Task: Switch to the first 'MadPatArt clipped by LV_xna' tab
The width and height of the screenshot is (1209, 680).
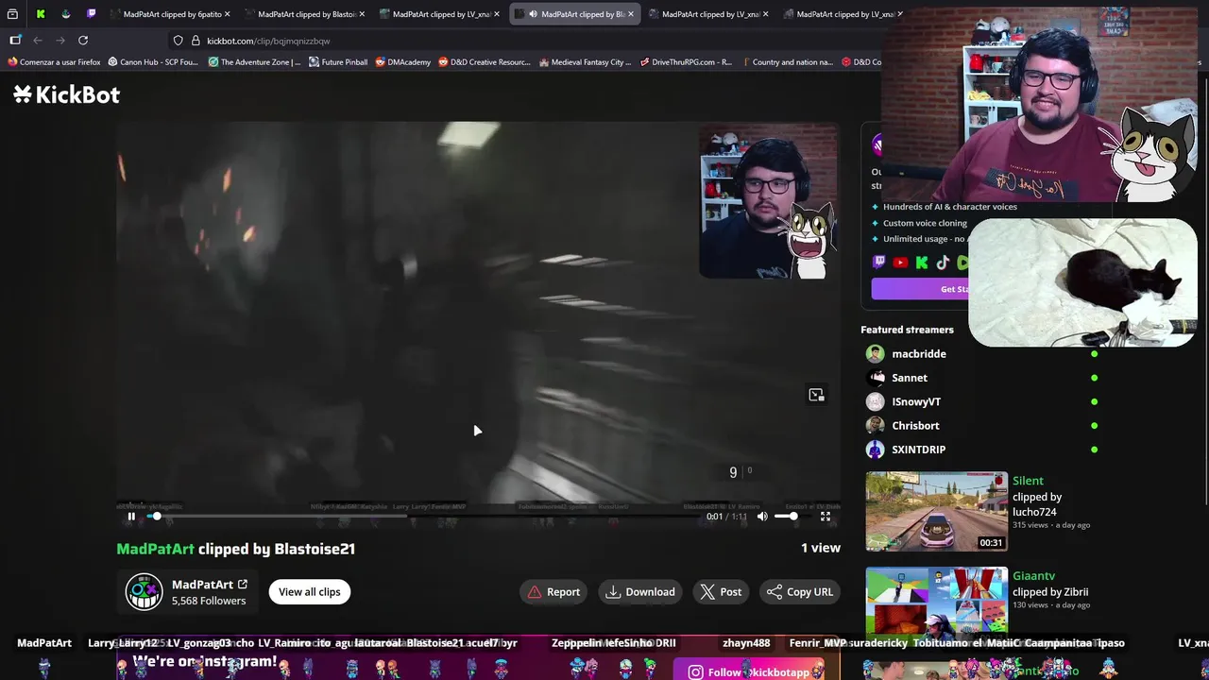Action: click(x=442, y=14)
